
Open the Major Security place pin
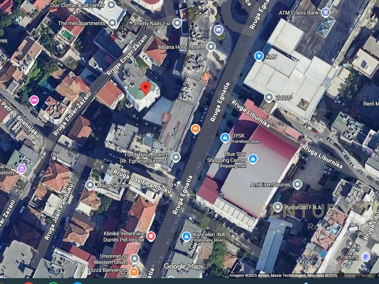tap(90, 185)
